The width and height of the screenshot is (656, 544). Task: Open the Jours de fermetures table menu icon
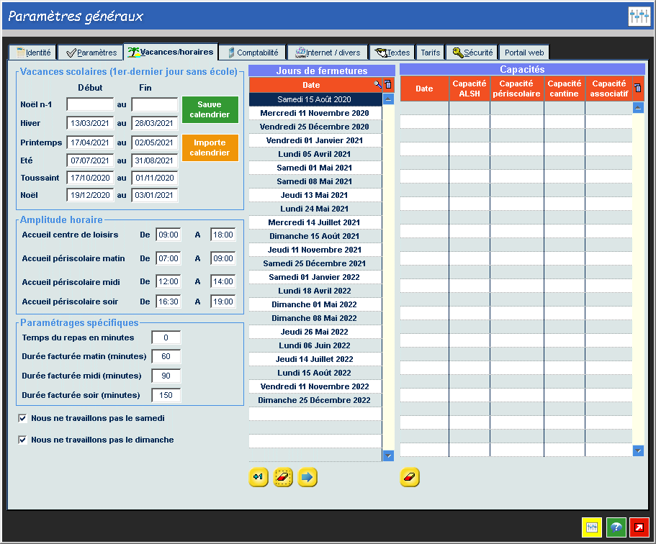(388, 85)
